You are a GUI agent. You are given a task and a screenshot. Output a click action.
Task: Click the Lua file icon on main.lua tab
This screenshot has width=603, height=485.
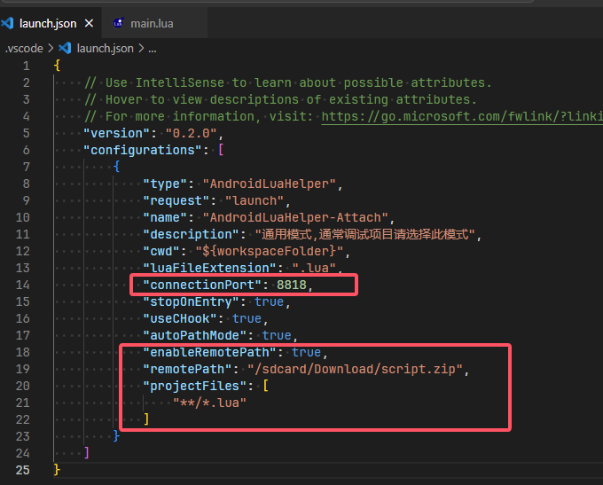(118, 22)
